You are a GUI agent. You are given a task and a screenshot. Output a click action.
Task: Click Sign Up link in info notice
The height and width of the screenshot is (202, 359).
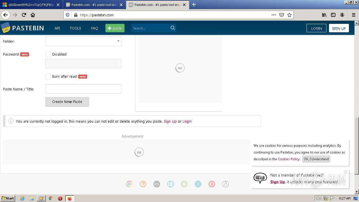tap(170, 121)
